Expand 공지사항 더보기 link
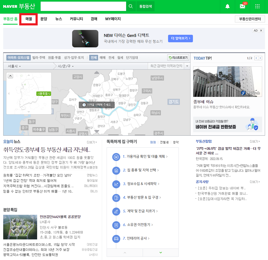 pyautogui.click(x=255, y=182)
